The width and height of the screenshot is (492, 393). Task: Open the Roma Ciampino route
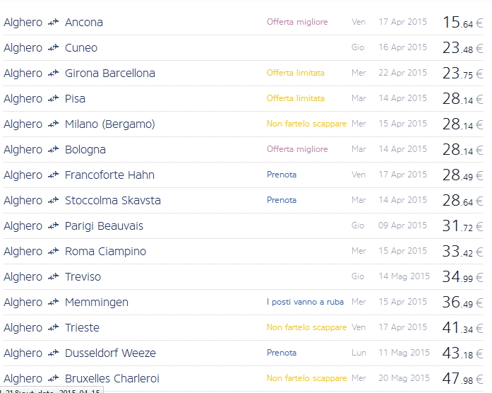[x=105, y=252]
